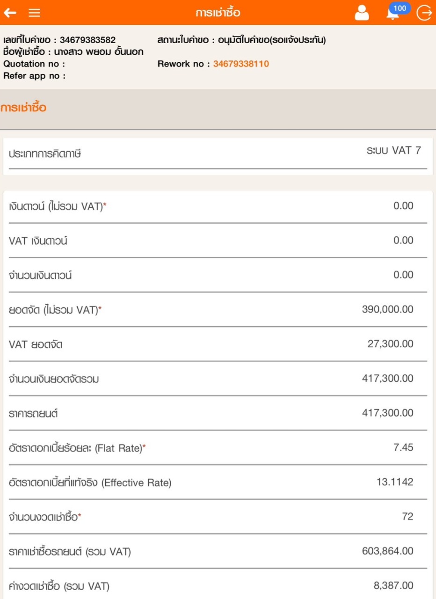The width and height of the screenshot is (436, 599).
Task: Click the จำนวนเงินดาวน์ value
Action: point(403,275)
